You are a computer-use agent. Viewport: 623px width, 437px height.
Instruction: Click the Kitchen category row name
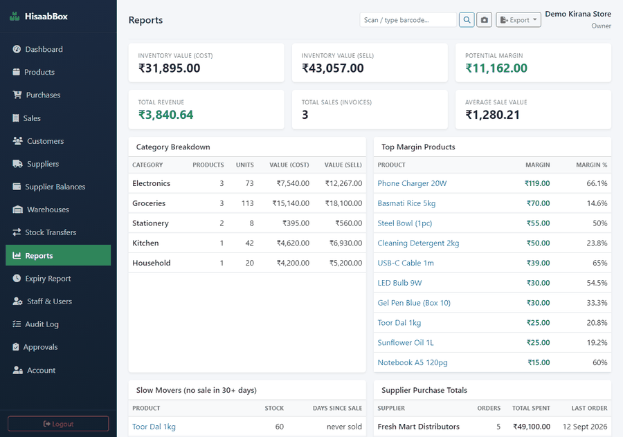point(145,243)
